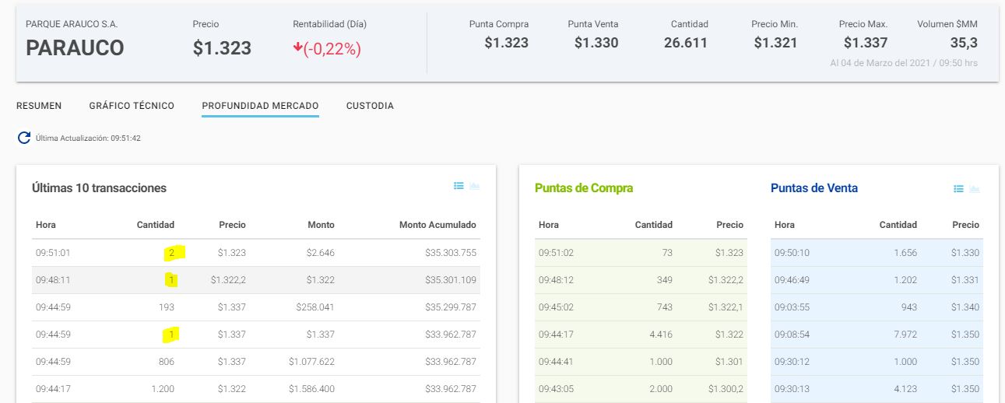Image resolution: width=1005 pixels, height=403 pixels.
Task: Click the Punta Compra value $1.323
Action: pos(506,43)
